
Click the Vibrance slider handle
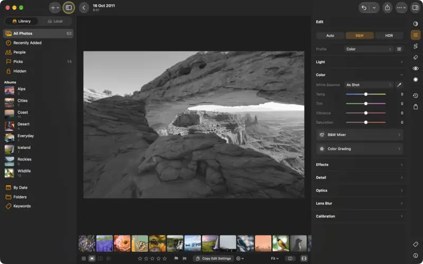coord(366,113)
